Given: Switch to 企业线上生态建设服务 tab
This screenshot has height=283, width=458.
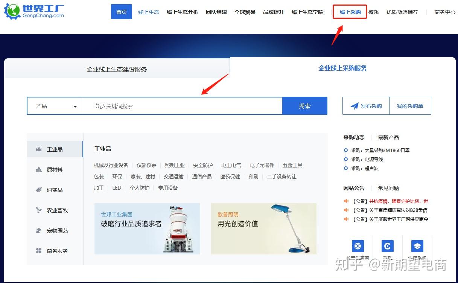Looking at the screenshot, I should (x=117, y=69).
